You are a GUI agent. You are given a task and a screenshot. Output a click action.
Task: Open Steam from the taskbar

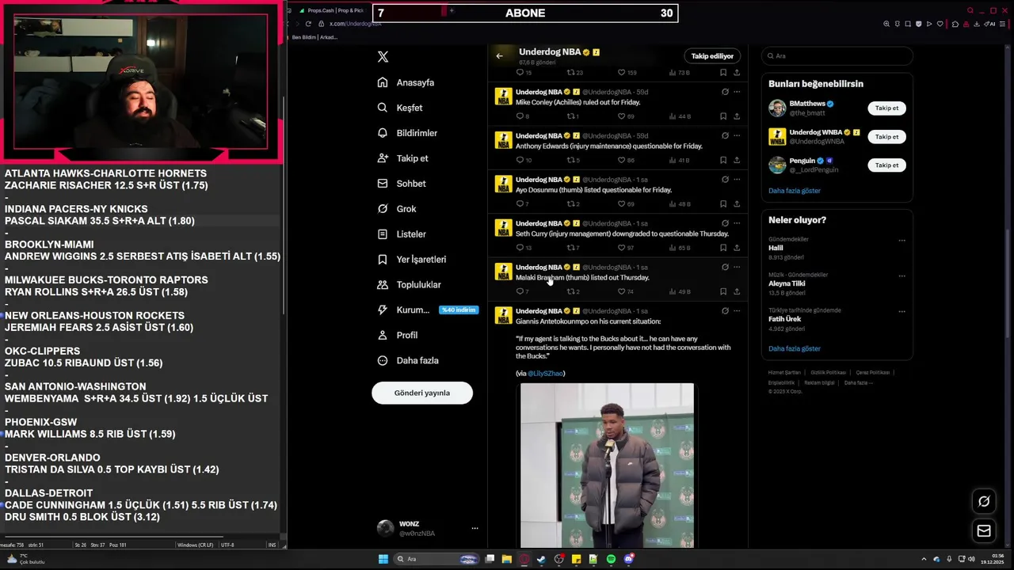541,559
